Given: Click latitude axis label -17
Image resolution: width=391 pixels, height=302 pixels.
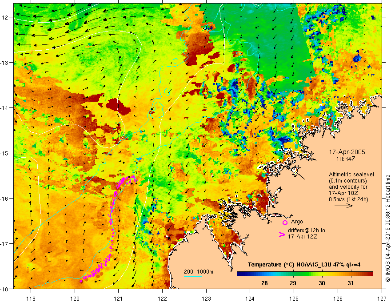Looking at the screenshot, I should tap(4, 244).
